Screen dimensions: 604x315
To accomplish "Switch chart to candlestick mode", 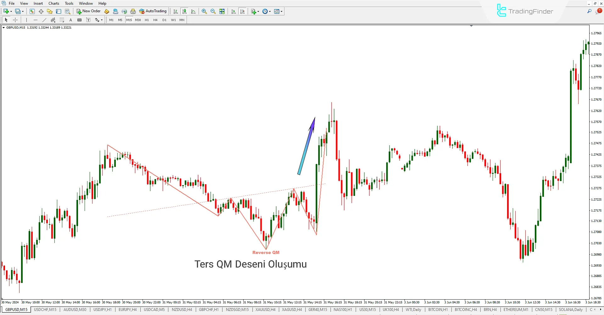I will tap(184, 11).
